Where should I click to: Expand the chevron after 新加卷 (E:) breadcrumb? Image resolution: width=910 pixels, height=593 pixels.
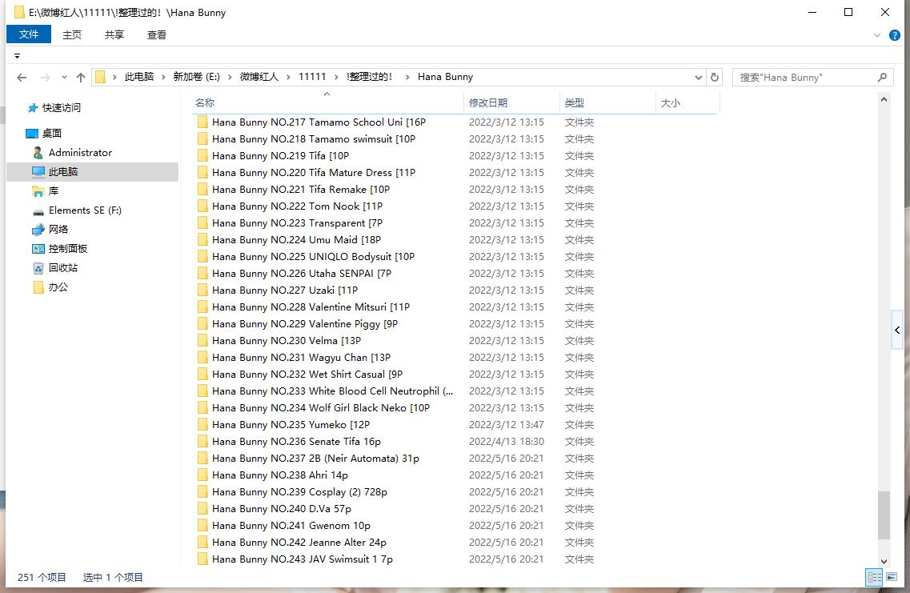(x=230, y=77)
